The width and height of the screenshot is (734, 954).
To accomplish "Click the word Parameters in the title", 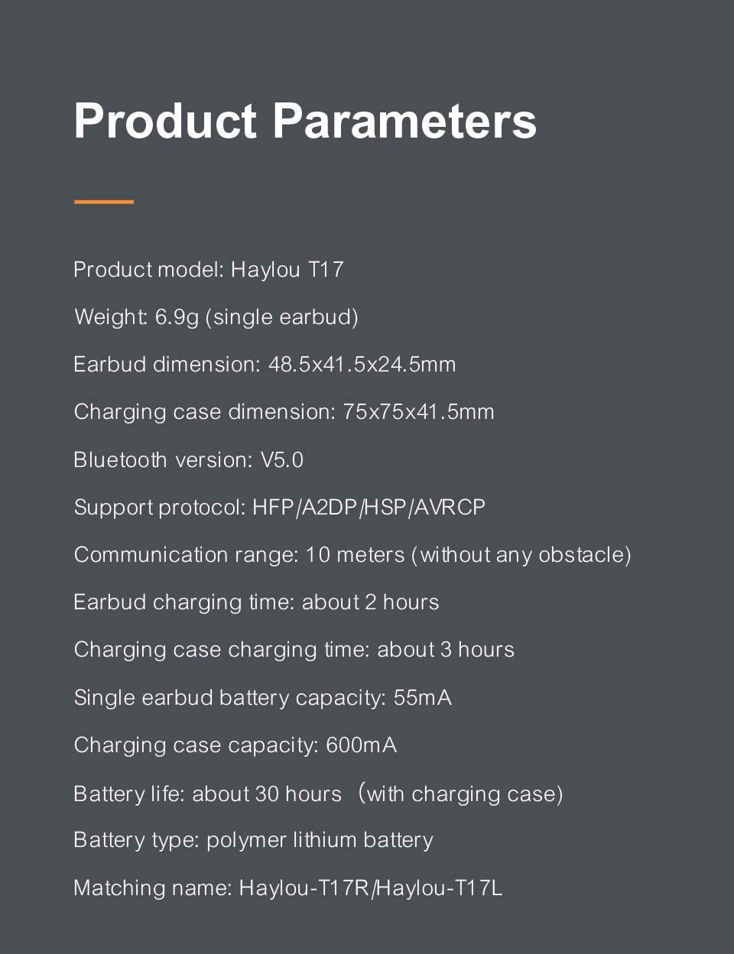I will [404, 121].
